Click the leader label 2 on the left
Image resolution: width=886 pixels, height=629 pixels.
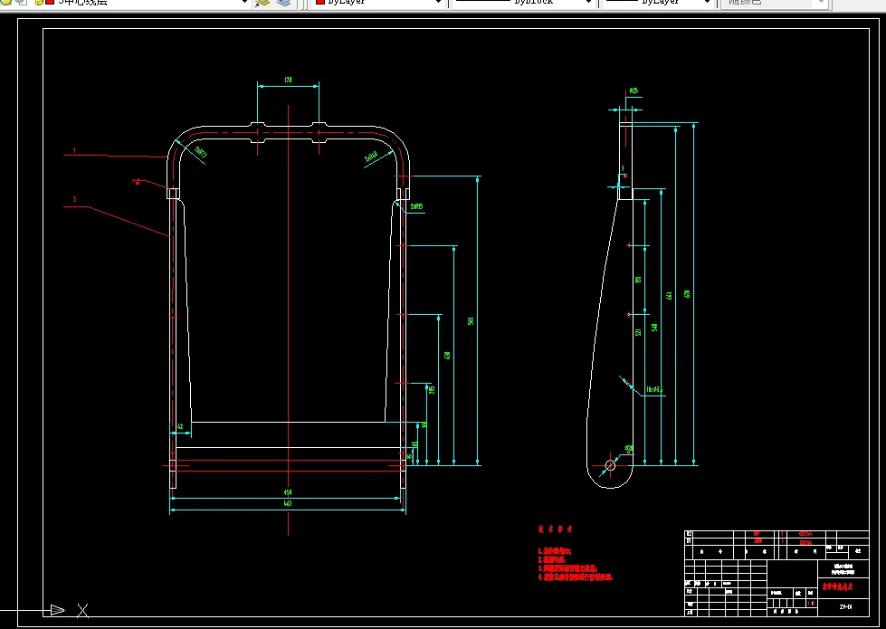[x=75, y=199]
